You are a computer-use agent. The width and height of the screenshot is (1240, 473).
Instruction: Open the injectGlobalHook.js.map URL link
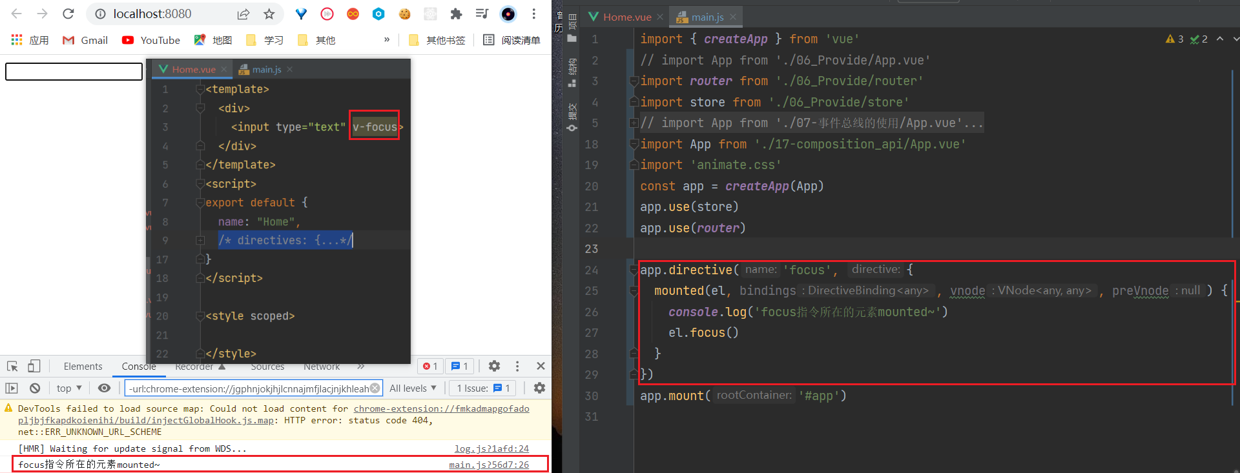pyautogui.click(x=274, y=414)
